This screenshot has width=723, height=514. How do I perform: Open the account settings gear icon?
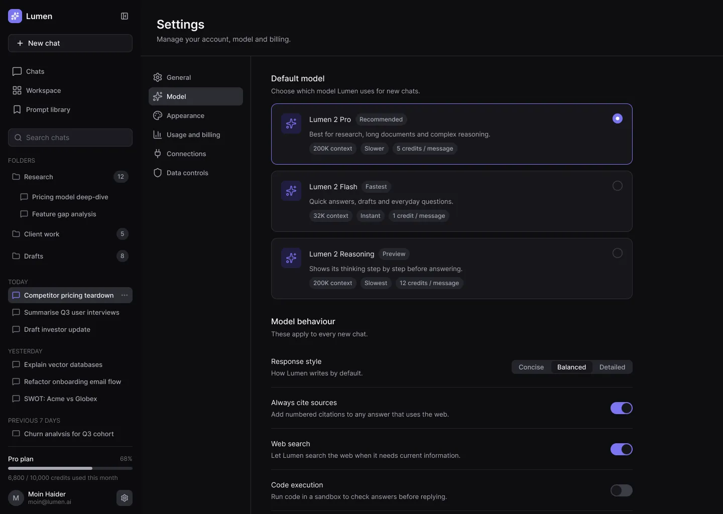point(125,498)
